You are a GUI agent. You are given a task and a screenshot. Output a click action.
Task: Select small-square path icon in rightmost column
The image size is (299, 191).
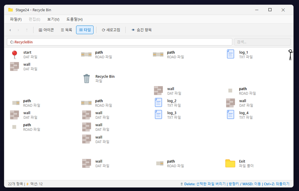click(x=230, y=91)
